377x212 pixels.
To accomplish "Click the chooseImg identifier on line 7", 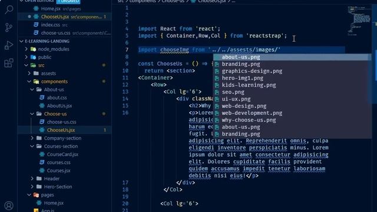I will coord(174,49).
